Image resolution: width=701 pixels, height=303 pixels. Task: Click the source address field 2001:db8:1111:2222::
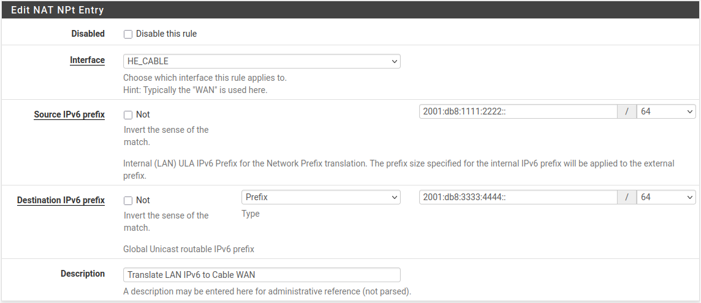(x=518, y=111)
